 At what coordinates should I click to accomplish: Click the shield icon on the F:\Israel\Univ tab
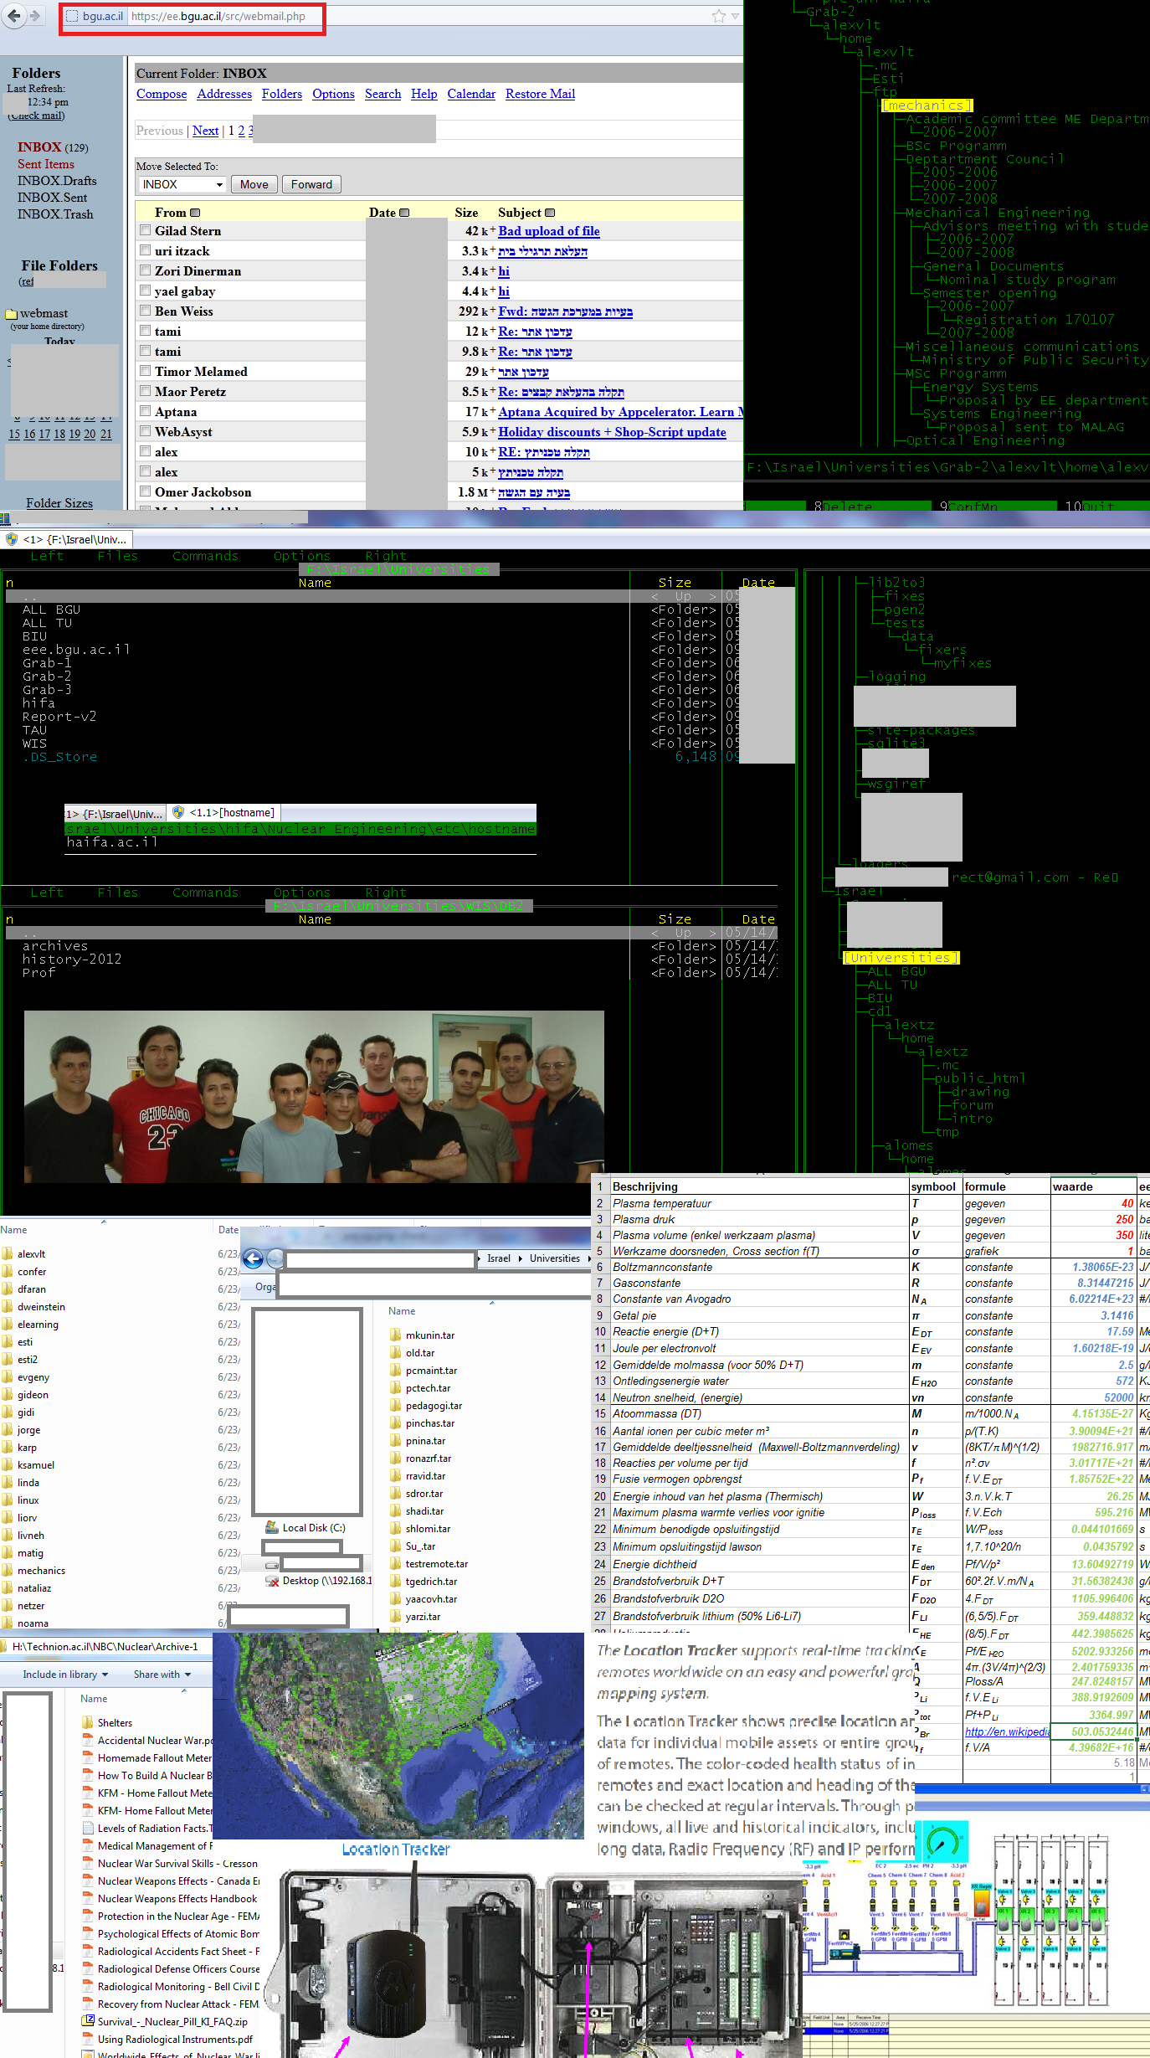11,539
